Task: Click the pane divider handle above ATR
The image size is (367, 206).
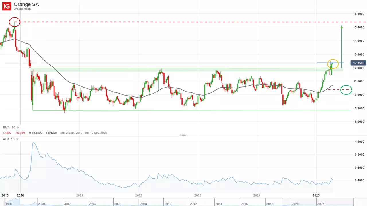Action: click(184, 135)
